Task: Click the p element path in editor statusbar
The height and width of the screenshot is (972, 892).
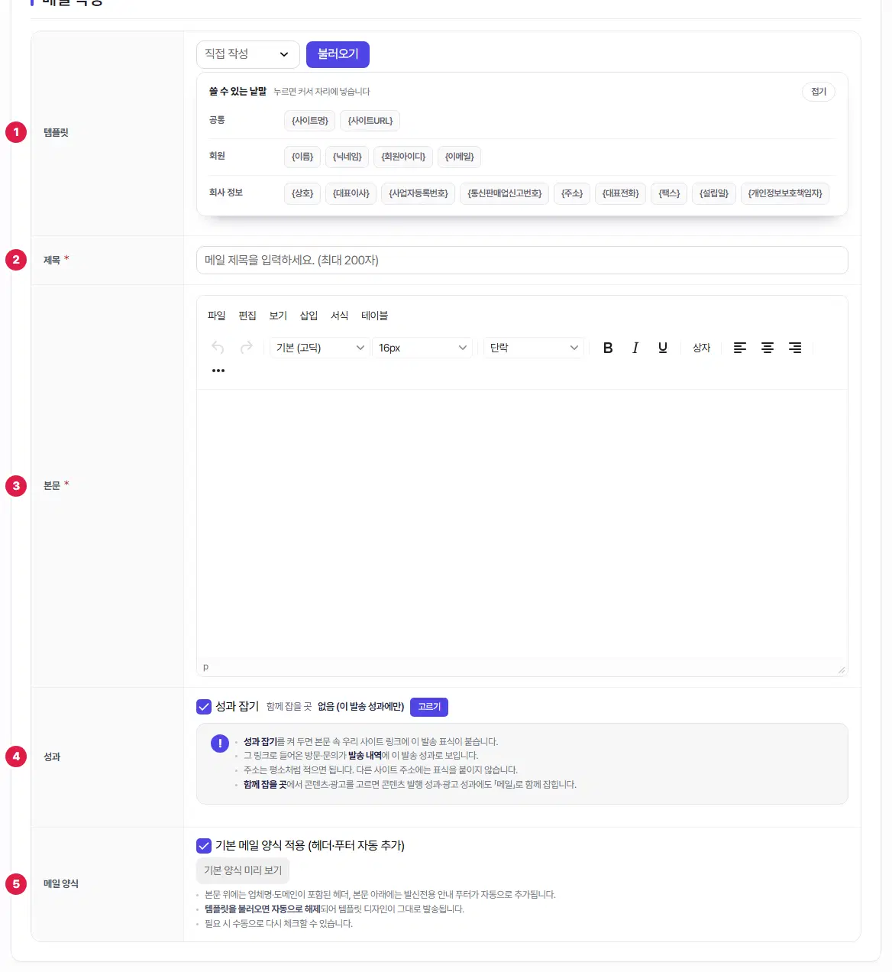Action: [x=205, y=667]
